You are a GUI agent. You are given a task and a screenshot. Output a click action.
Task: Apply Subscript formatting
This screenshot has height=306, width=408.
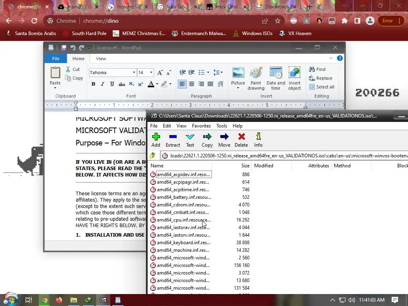(131, 84)
